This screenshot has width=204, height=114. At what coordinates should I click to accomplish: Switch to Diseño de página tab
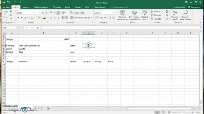click(41, 7)
